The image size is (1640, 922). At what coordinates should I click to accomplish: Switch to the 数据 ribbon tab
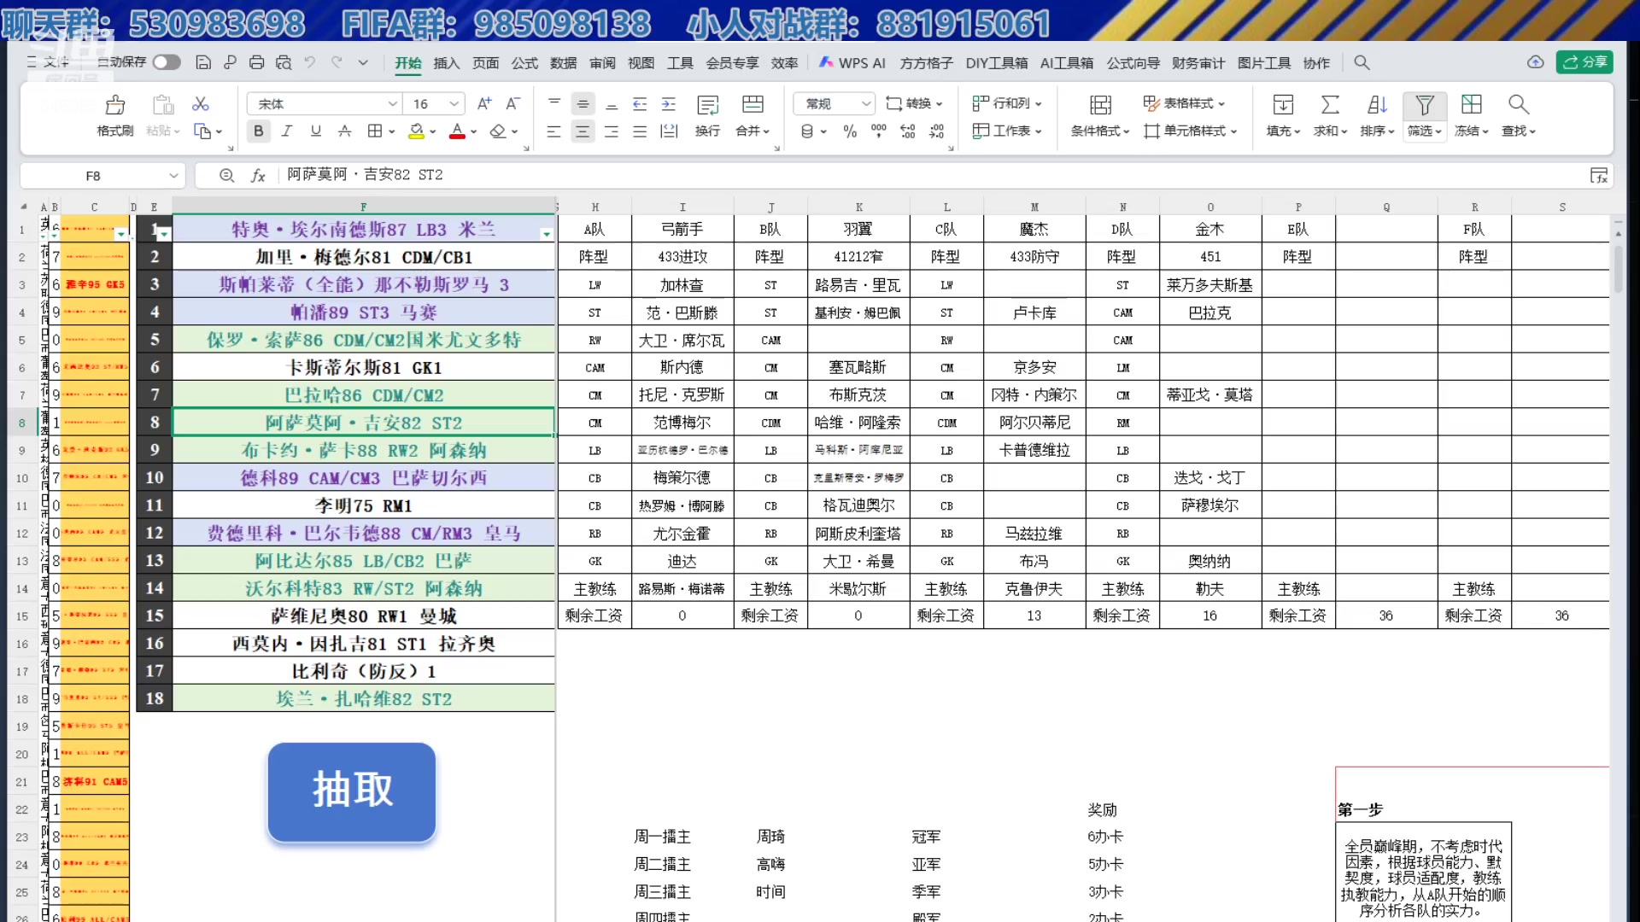pos(563,62)
